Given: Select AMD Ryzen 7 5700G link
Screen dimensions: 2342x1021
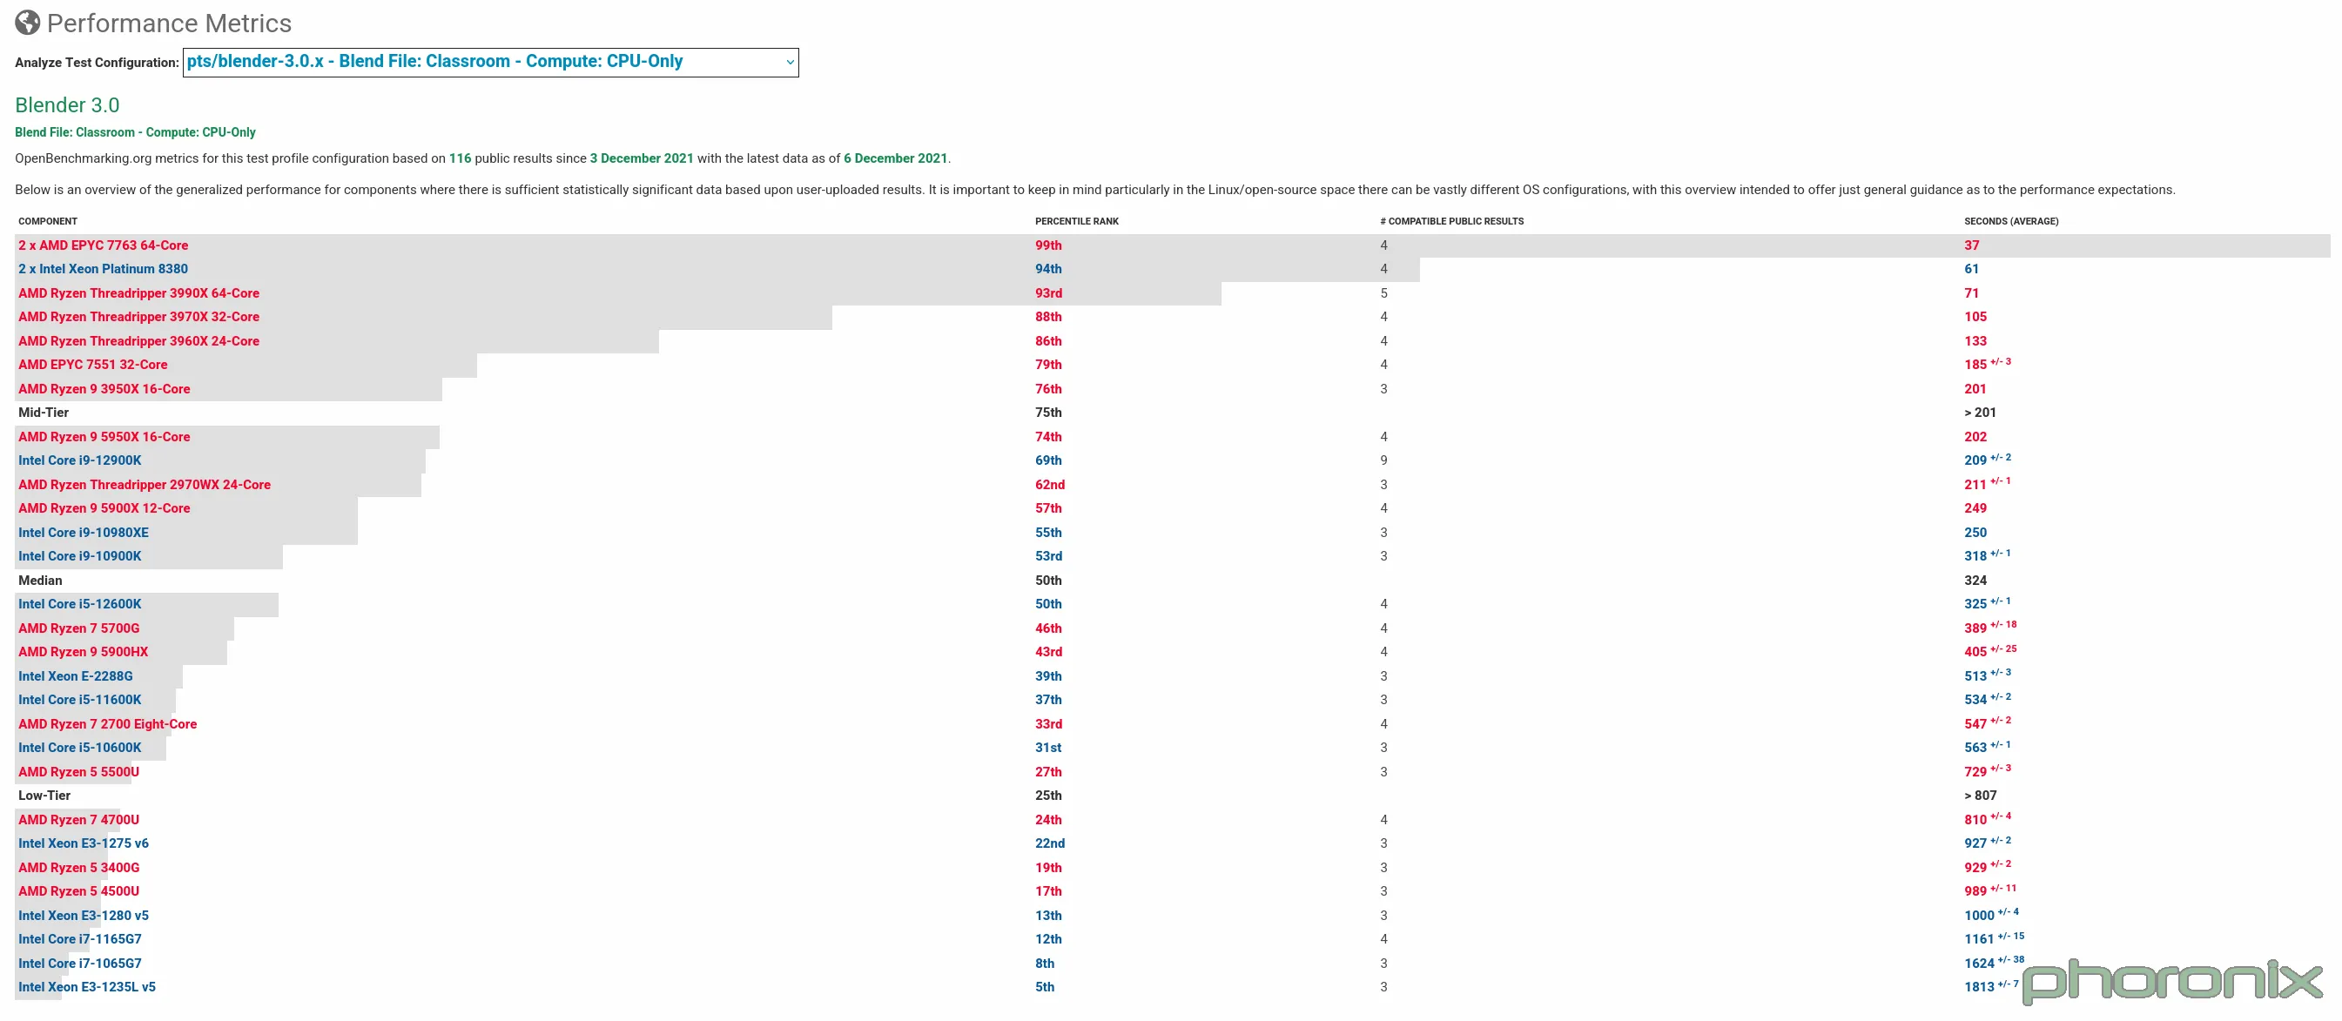Looking at the screenshot, I should click(x=78, y=628).
